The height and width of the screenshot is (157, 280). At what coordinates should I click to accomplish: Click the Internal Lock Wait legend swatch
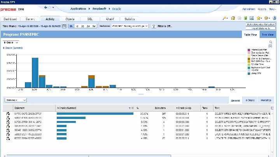tap(249, 50)
